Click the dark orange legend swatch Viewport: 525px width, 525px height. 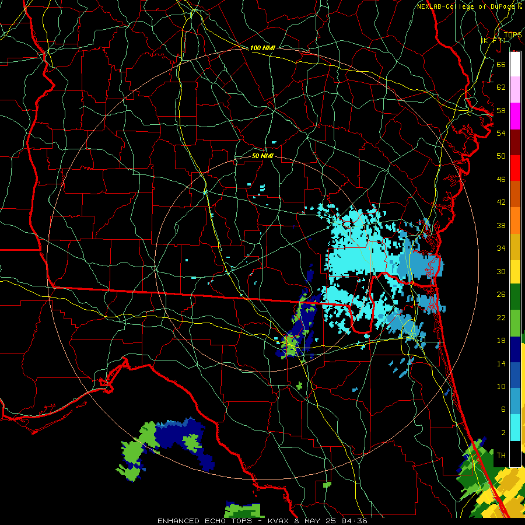pos(515,194)
